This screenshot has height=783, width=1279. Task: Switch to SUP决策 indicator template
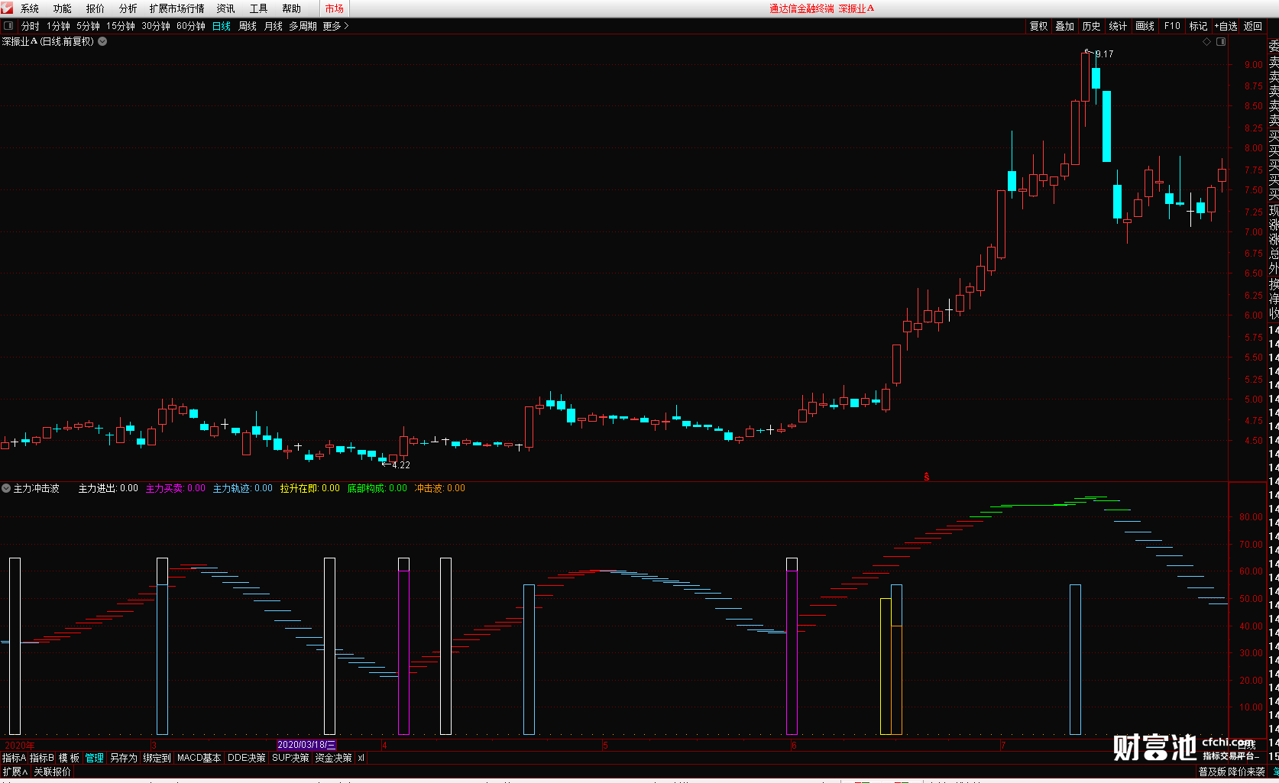(x=291, y=758)
